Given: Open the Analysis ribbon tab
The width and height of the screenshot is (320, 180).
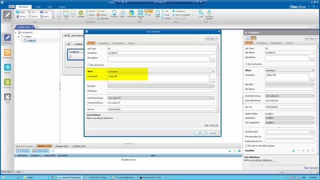Looking at the screenshot, I should coord(62,7).
